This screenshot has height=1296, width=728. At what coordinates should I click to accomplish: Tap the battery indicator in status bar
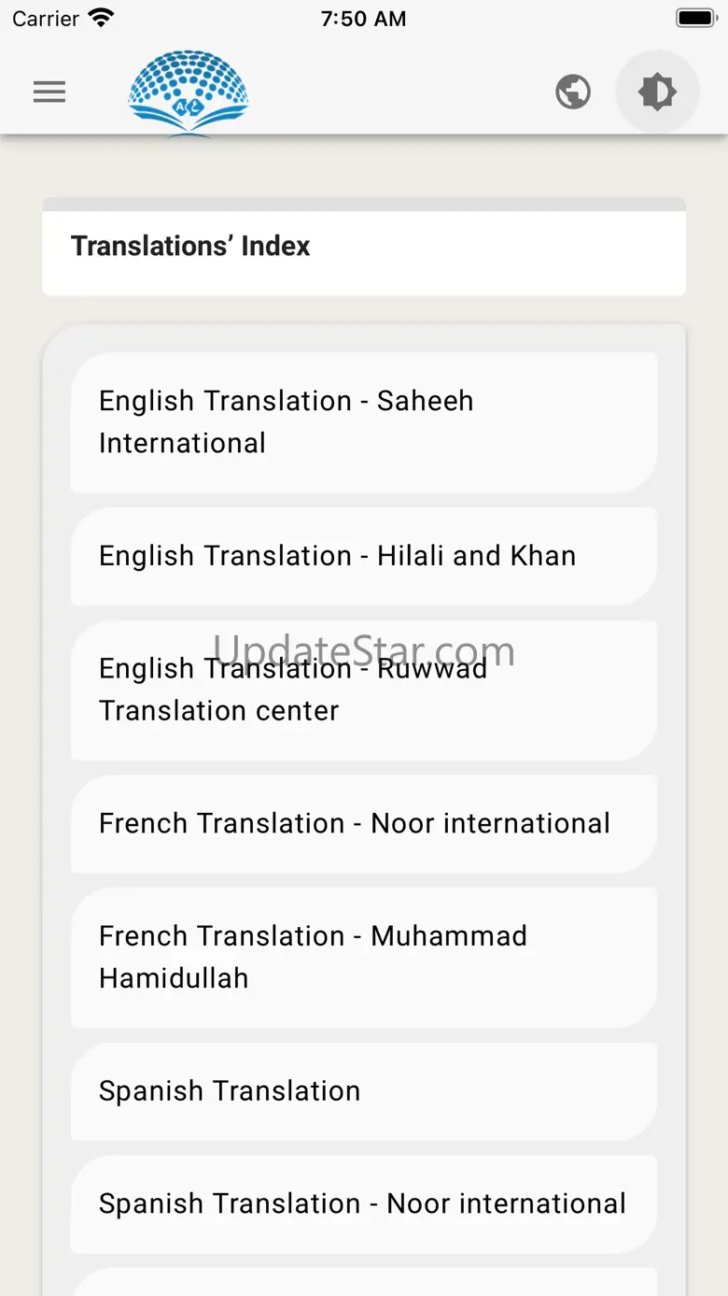point(694,19)
